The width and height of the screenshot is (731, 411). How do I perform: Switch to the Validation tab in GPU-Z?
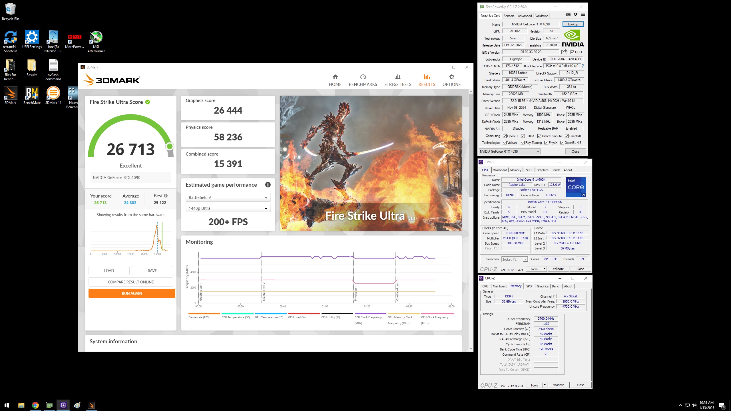(542, 16)
